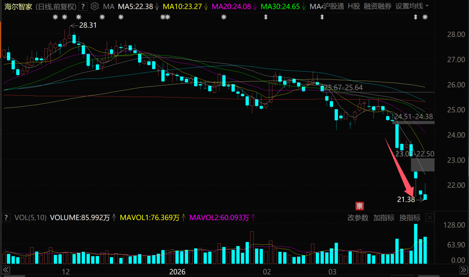Click the up-down arrow marker above February

(266, 17)
